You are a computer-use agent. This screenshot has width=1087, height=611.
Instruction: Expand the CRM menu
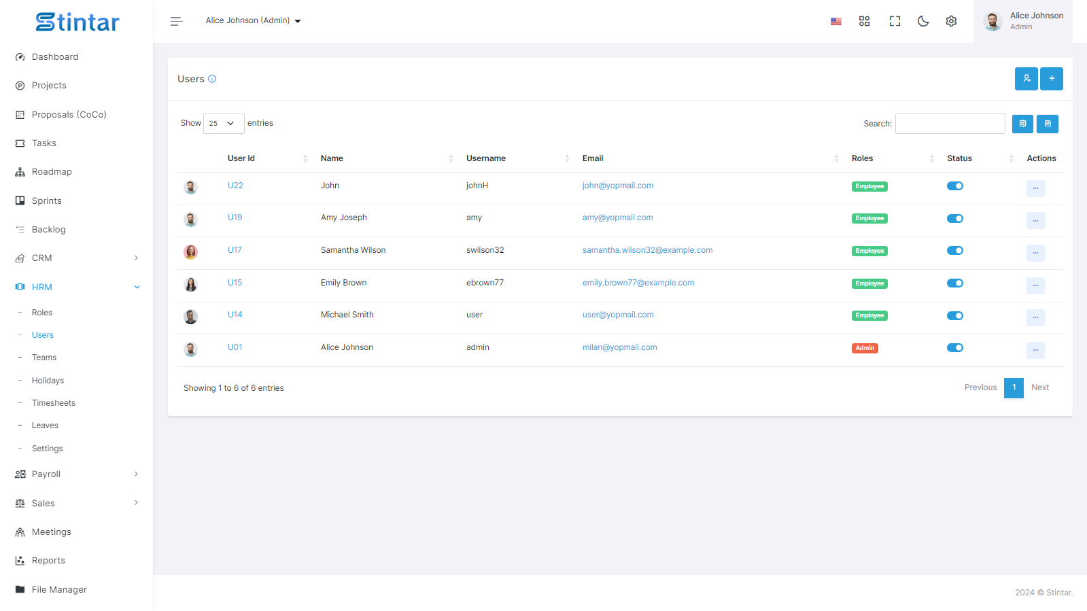tap(77, 258)
